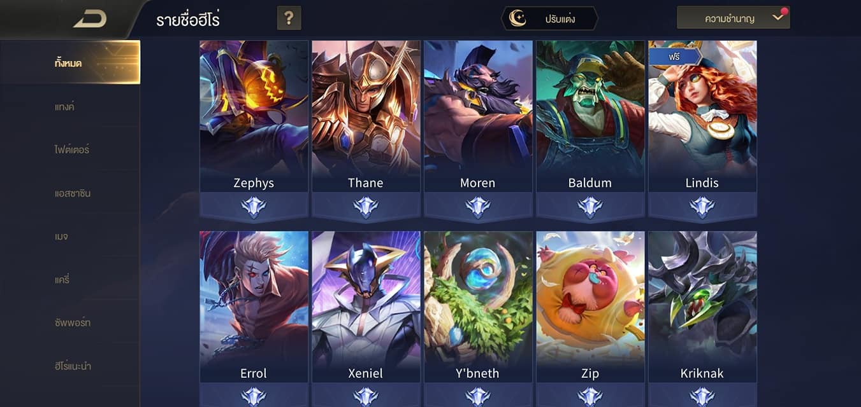Tap the mastery badge under Thane
The image size is (861, 407).
click(366, 207)
